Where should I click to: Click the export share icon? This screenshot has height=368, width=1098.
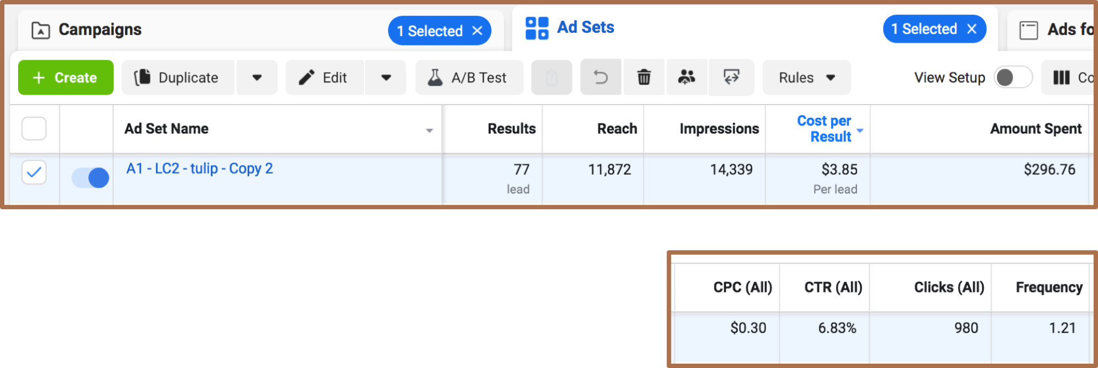pos(731,78)
